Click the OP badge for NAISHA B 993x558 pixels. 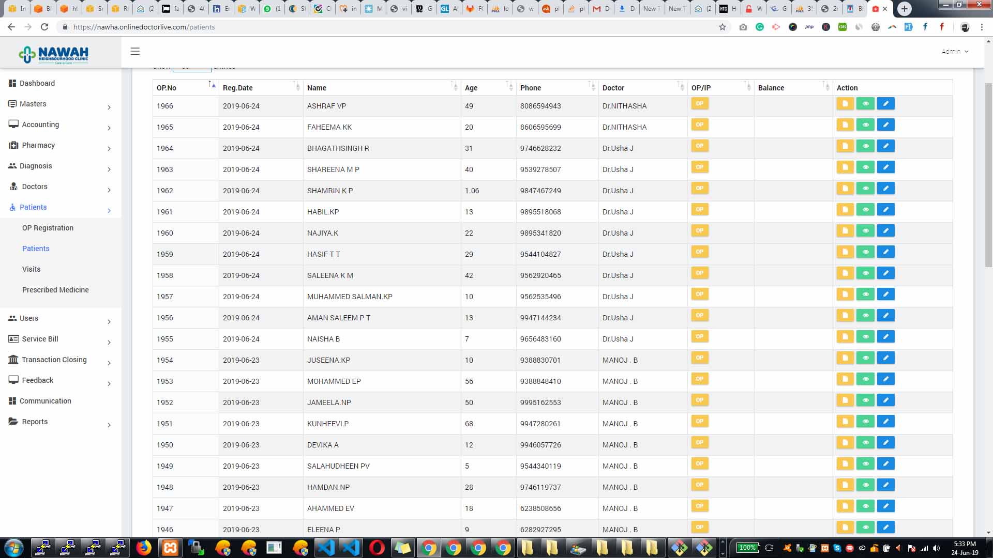[x=700, y=336]
